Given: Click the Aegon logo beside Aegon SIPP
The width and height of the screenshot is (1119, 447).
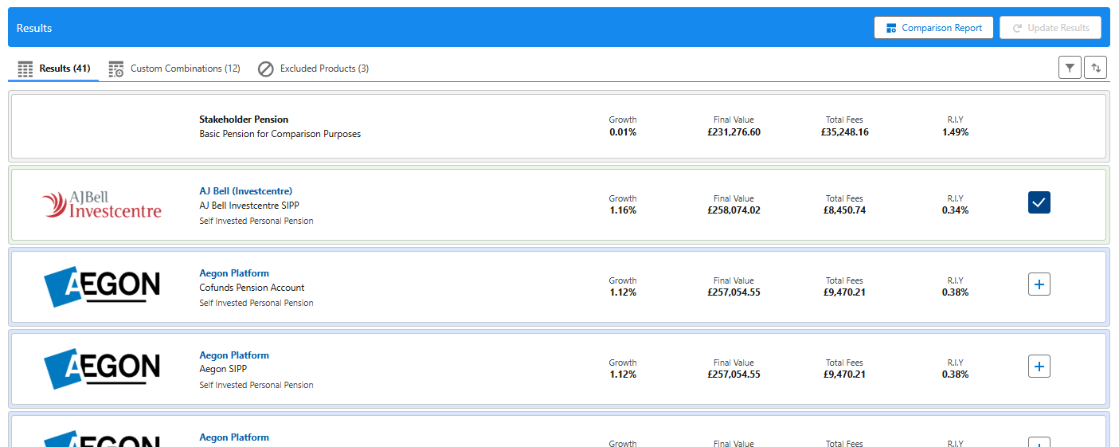Looking at the screenshot, I should click(102, 368).
